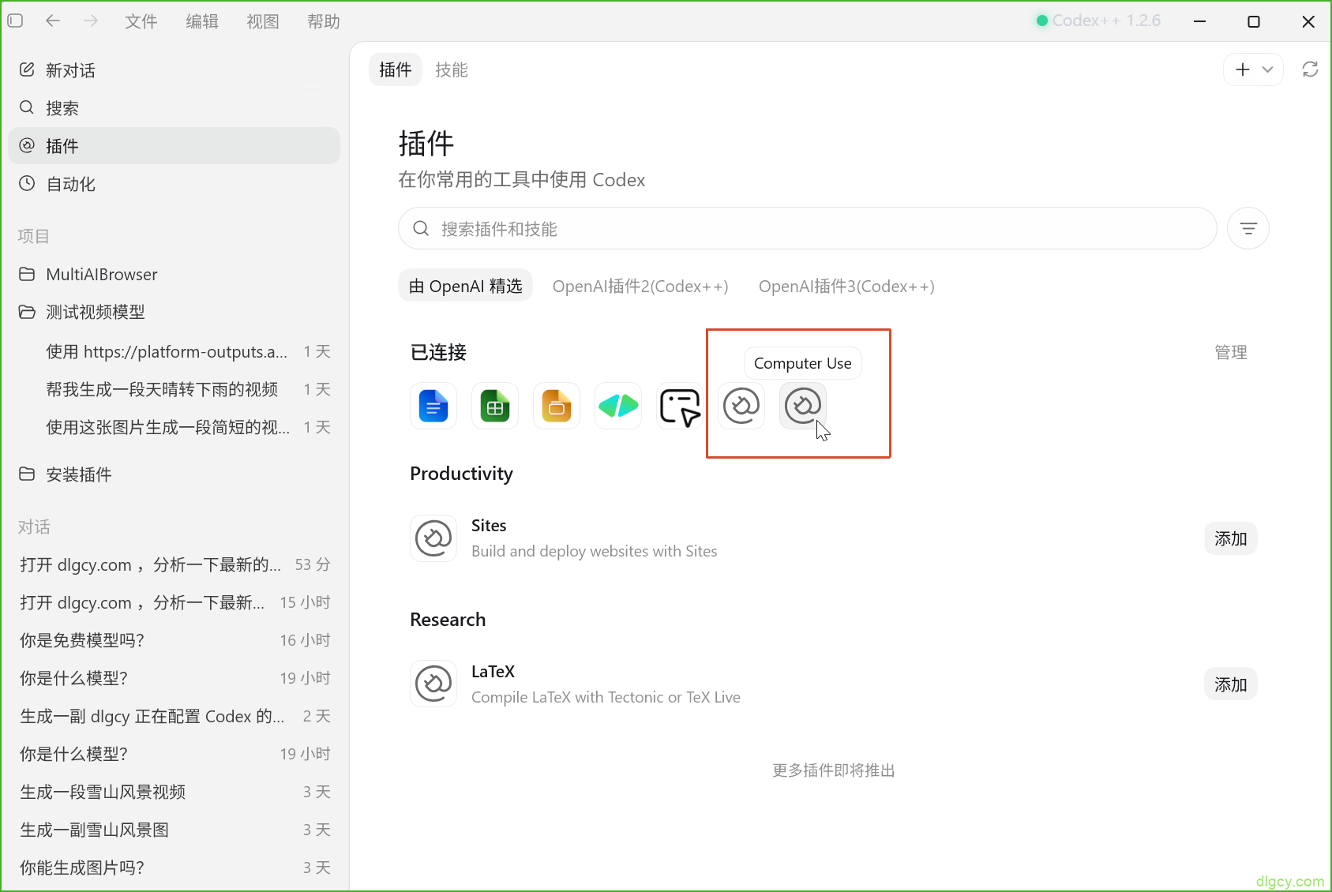Open the orange slides plugin icon
The width and height of the screenshot is (1332, 892).
pyautogui.click(x=557, y=406)
